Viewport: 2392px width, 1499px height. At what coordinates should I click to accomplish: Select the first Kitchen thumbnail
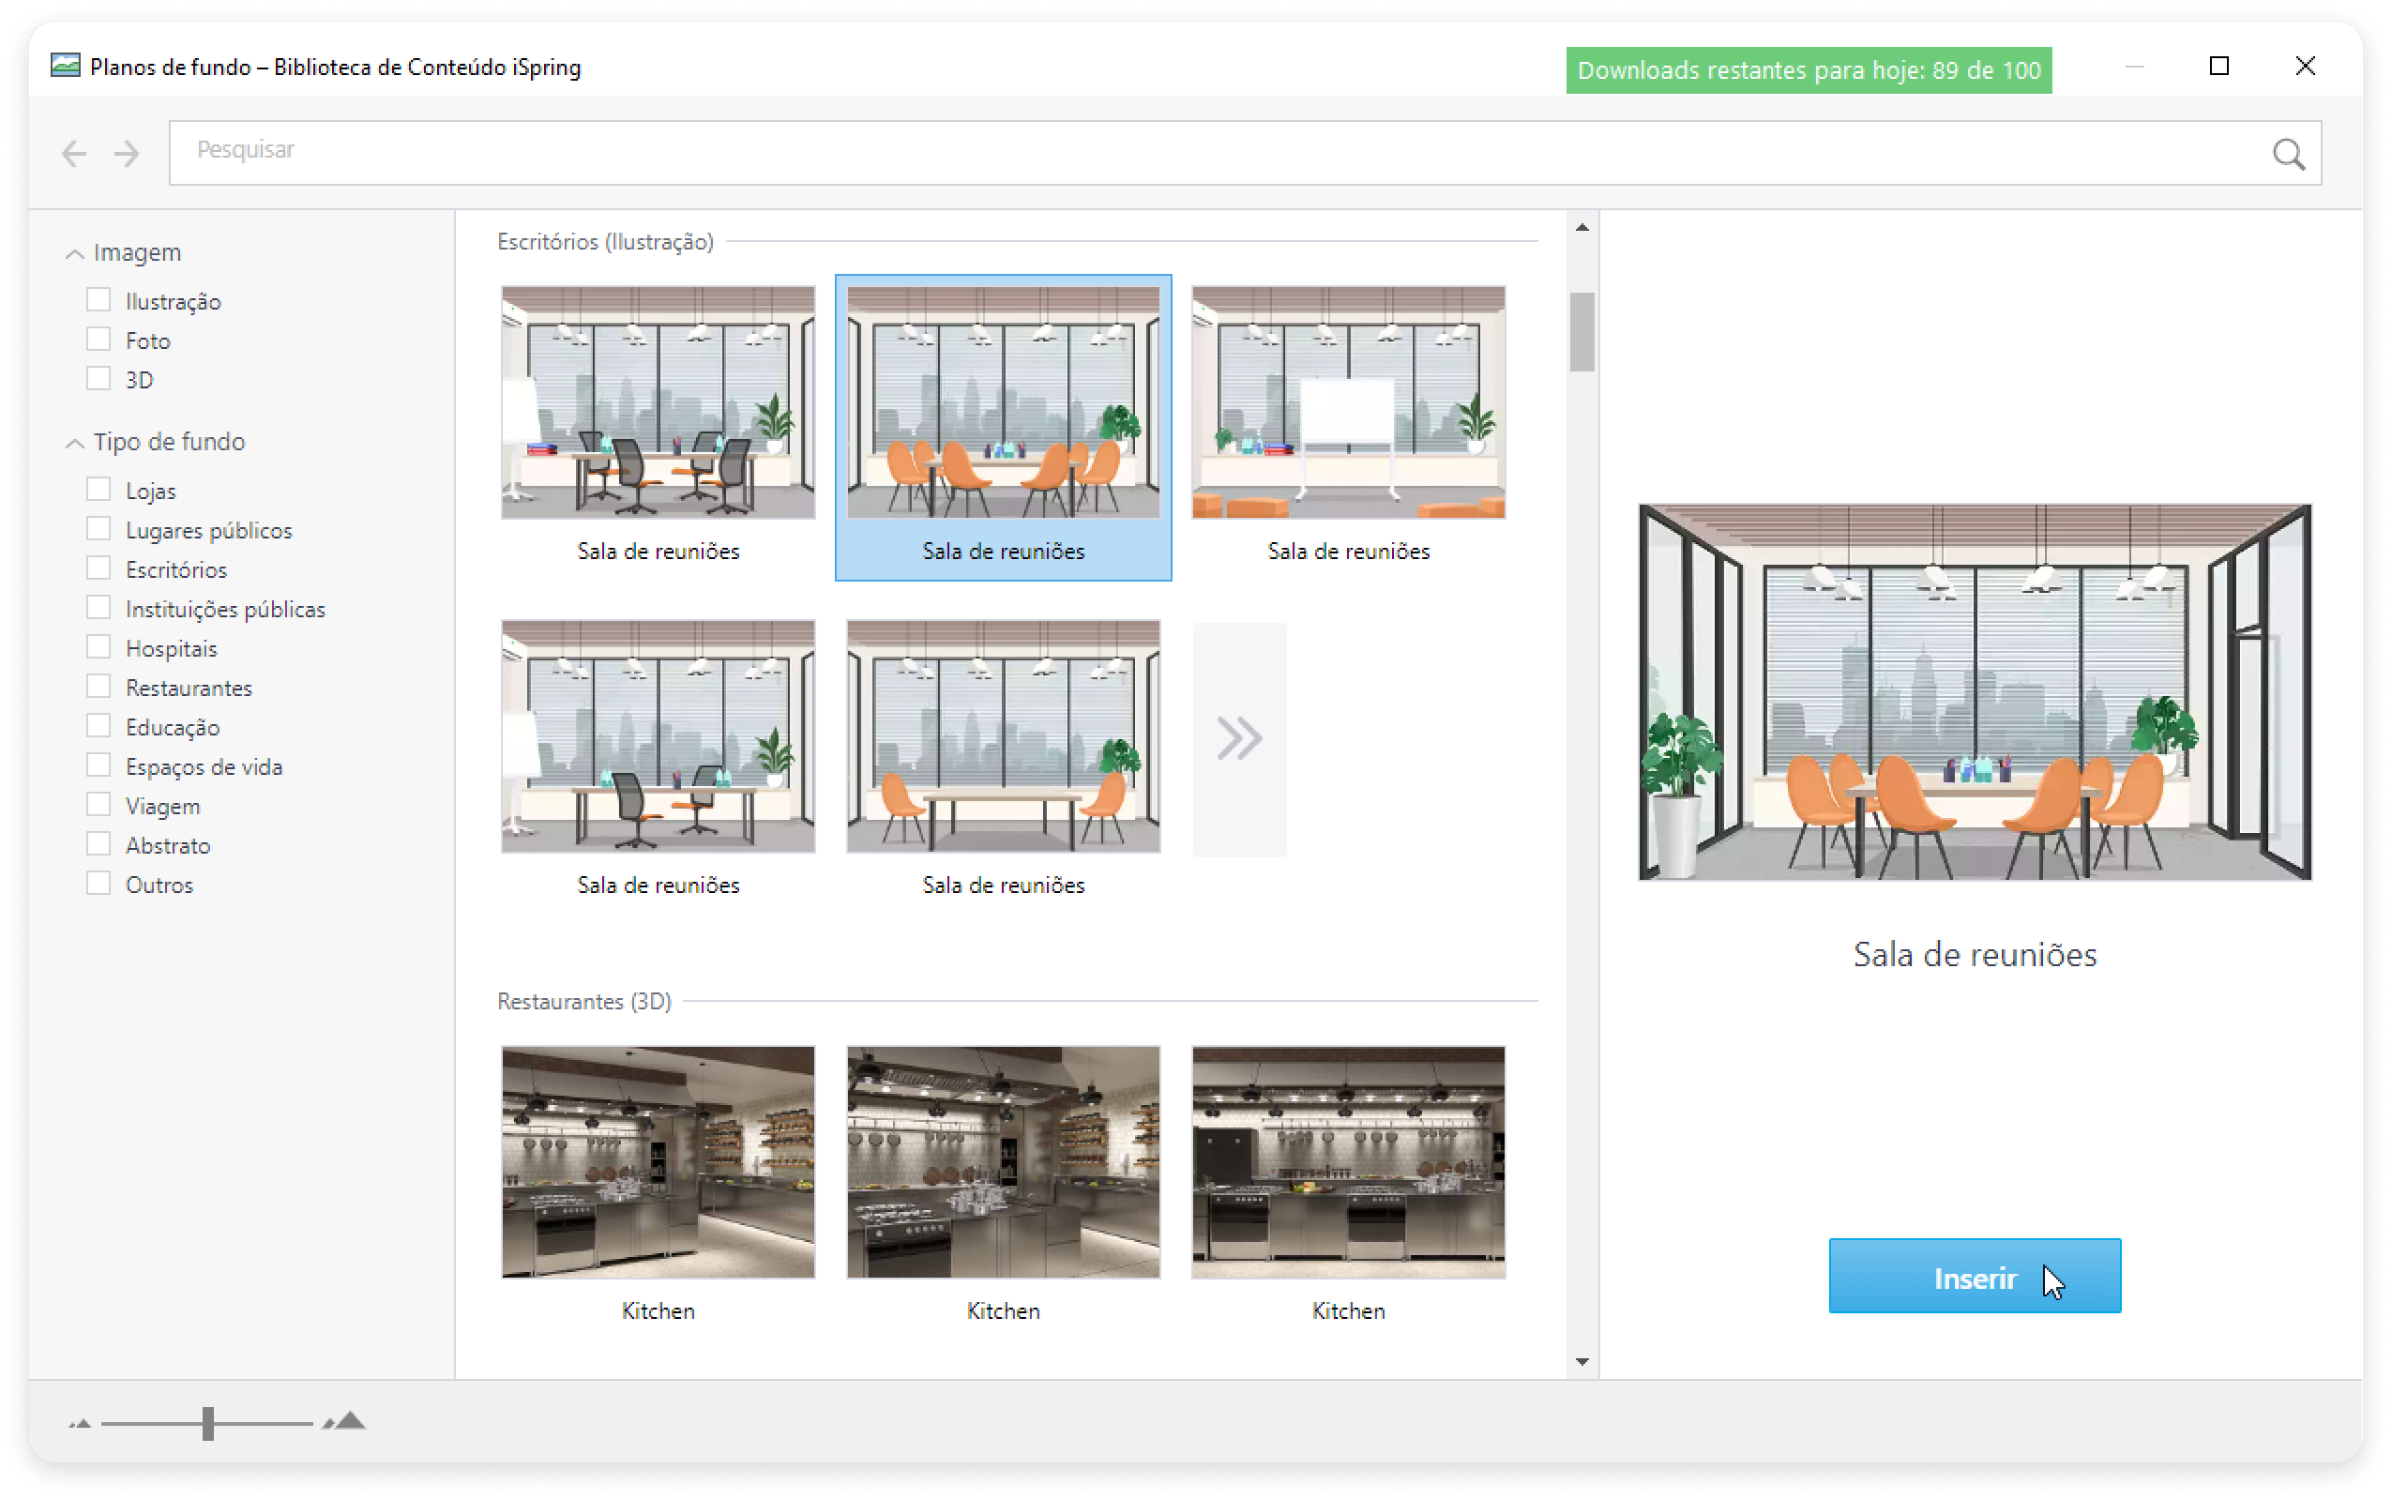click(x=659, y=1162)
